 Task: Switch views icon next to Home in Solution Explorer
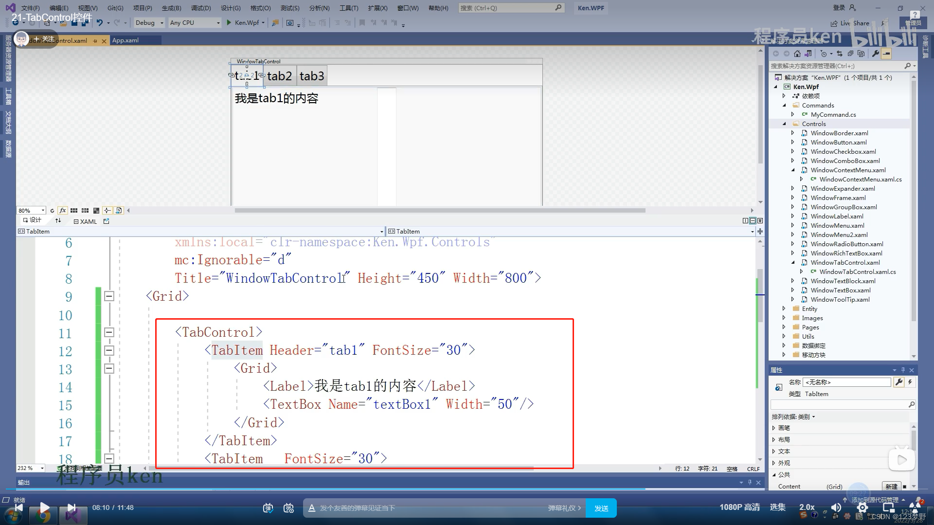[808, 54]
